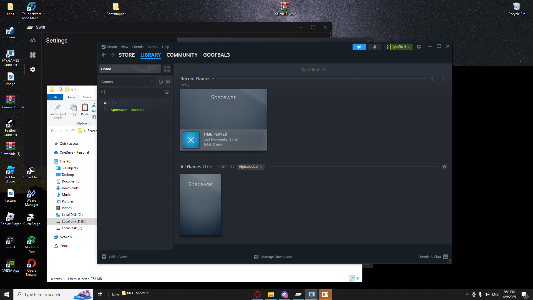Click Add a Game at bottom
This screenshot has width=533, height=300.
click(x=115, y=257)
